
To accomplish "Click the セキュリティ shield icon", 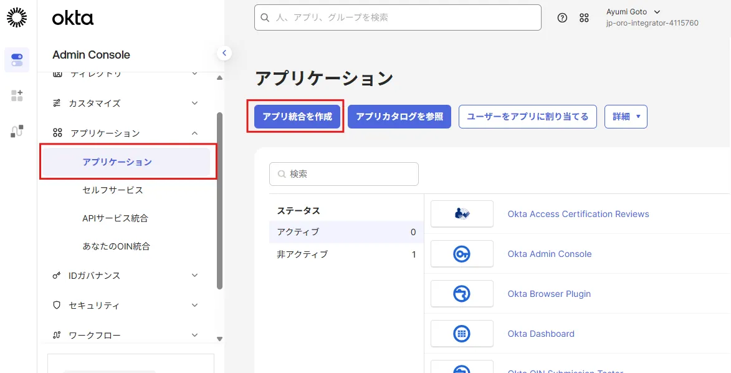I will pyautogui.click(x=57, y=305).
